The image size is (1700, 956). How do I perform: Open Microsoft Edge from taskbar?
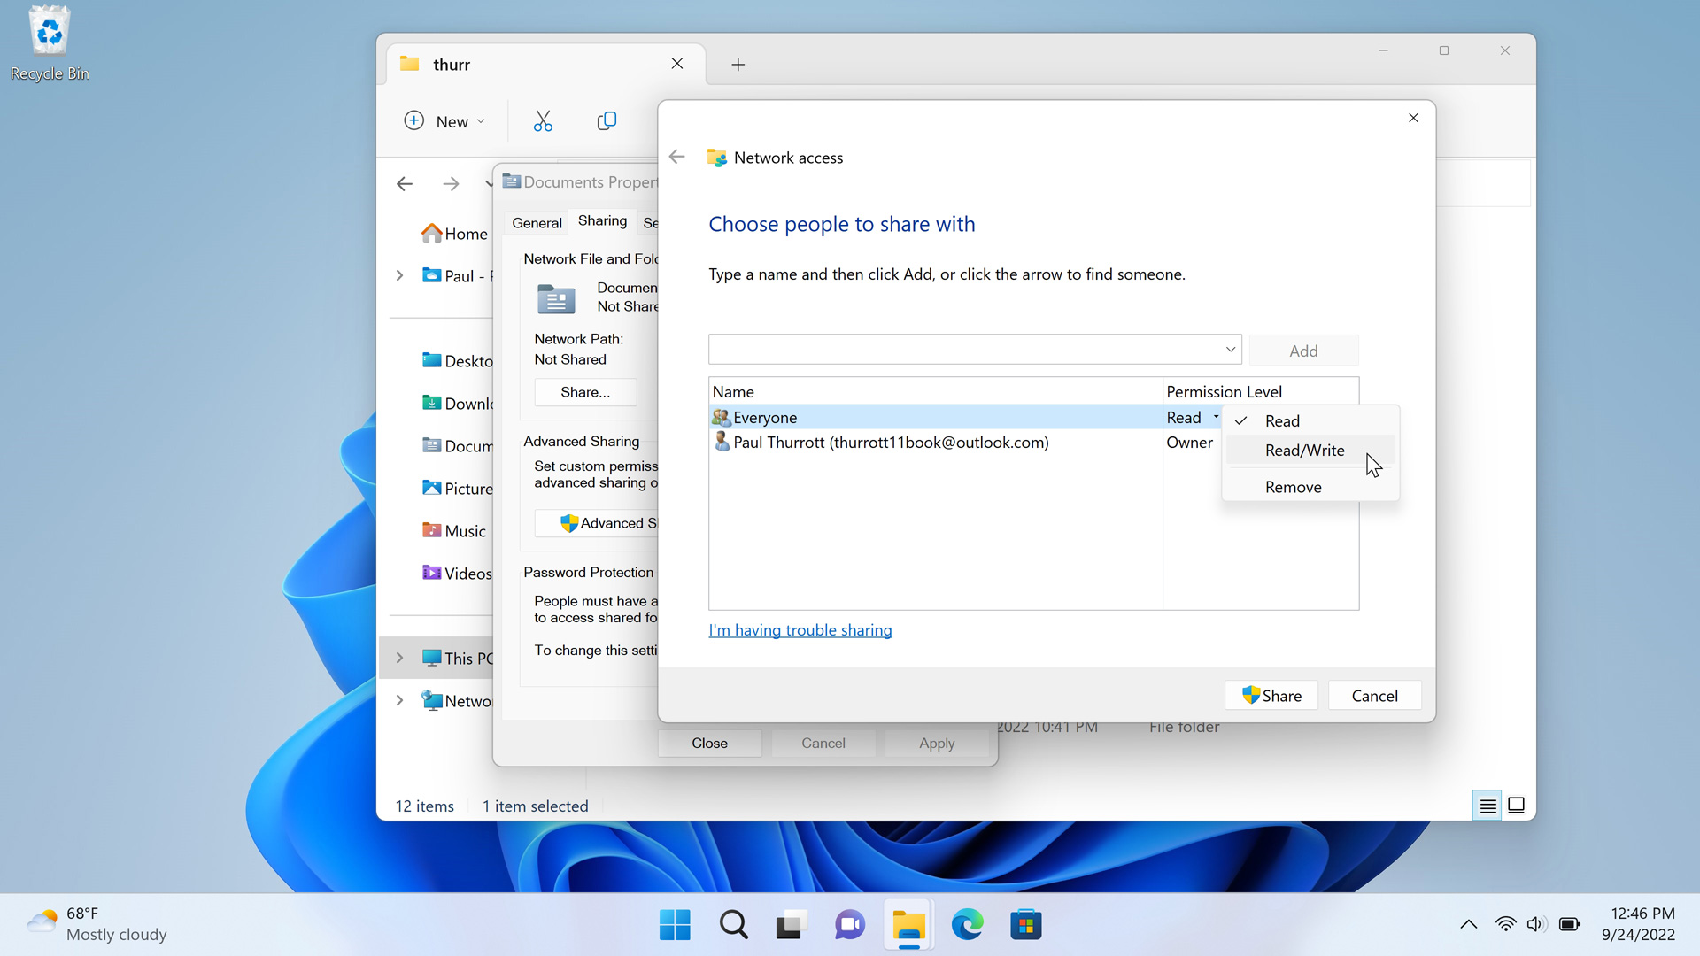967,925
